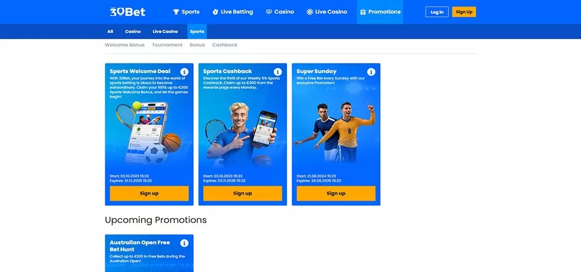Open info icon on Super Sunday card
The image size is (581, 272).
(x=371, y=72)
